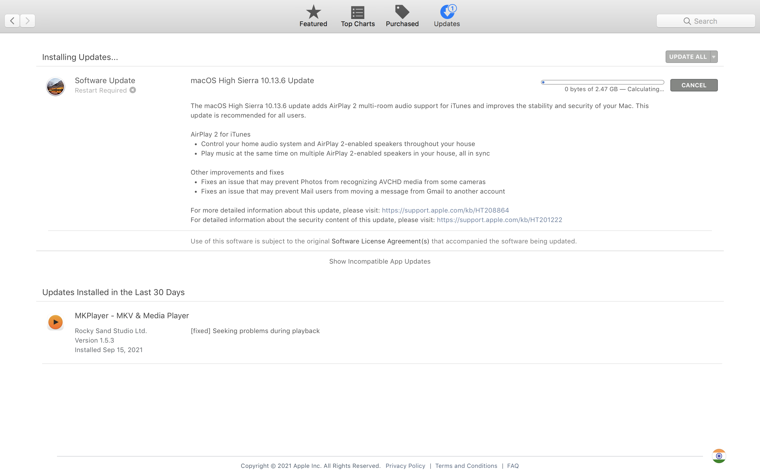Go forward with the right arrow
760x475 pixels.
[28, 21]
